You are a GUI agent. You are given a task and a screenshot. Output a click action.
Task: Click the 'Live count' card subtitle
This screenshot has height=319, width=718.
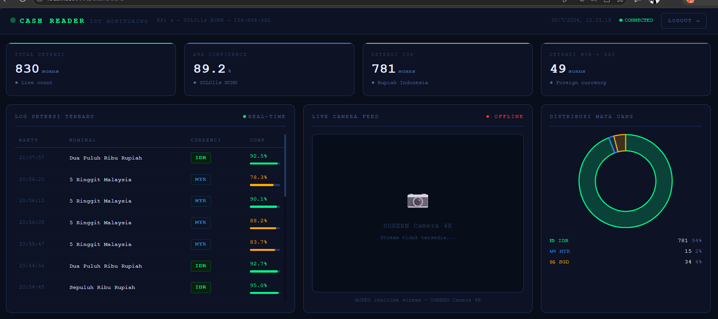click(37, 83)
